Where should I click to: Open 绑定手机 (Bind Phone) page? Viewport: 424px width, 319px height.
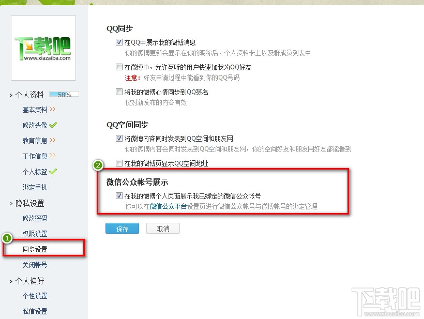tap(35, 187)
